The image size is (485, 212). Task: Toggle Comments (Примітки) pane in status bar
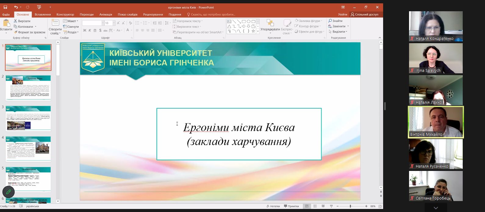point(291,206)
